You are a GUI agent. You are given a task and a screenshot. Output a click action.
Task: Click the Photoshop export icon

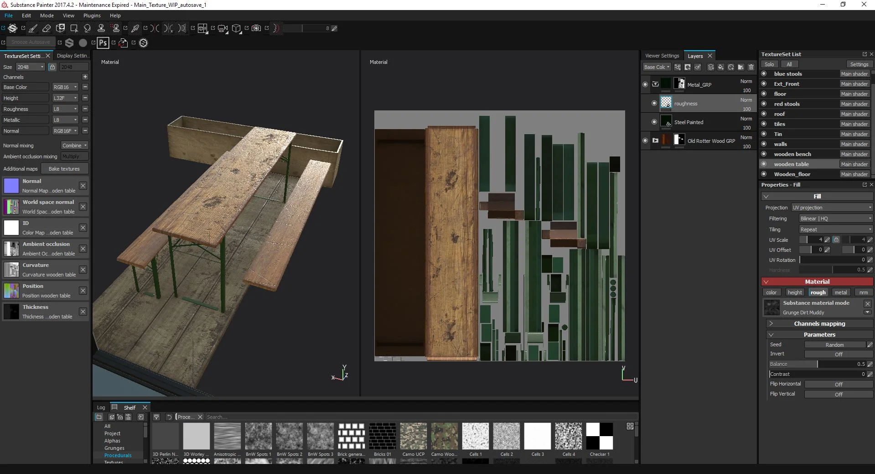tap(103, 43)
